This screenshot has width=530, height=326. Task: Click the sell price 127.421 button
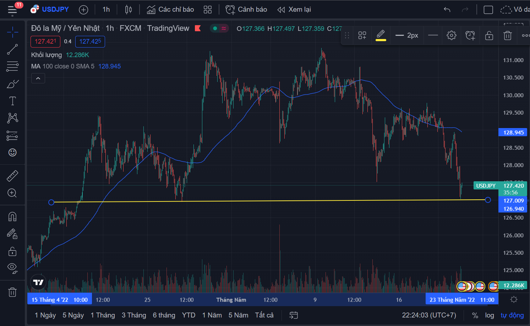[45, 42]
